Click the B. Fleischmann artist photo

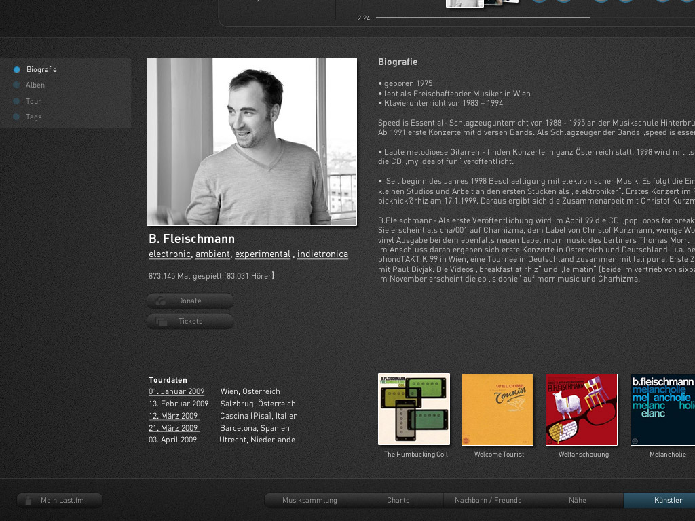252,142
